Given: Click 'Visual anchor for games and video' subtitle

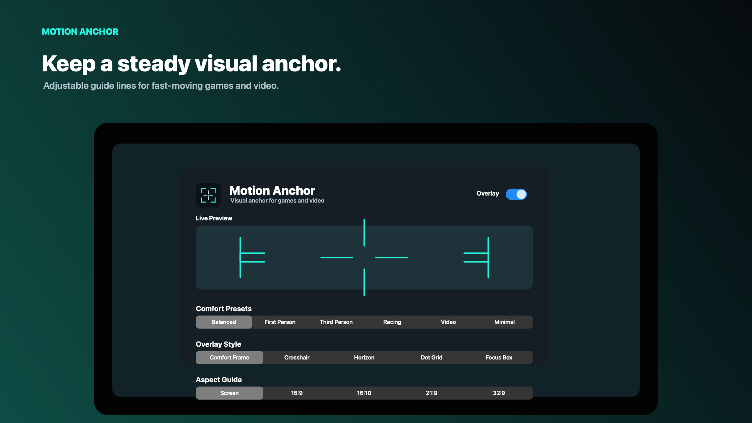Looking at the screenshot, I should (277, 201).
